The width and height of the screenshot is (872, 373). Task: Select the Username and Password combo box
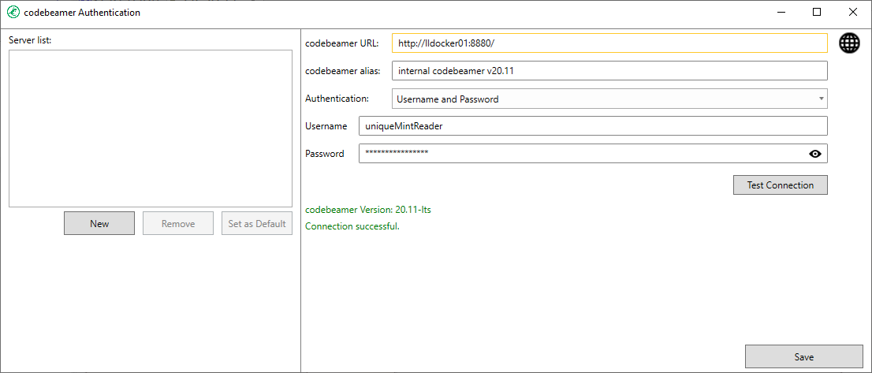[609, 99]
